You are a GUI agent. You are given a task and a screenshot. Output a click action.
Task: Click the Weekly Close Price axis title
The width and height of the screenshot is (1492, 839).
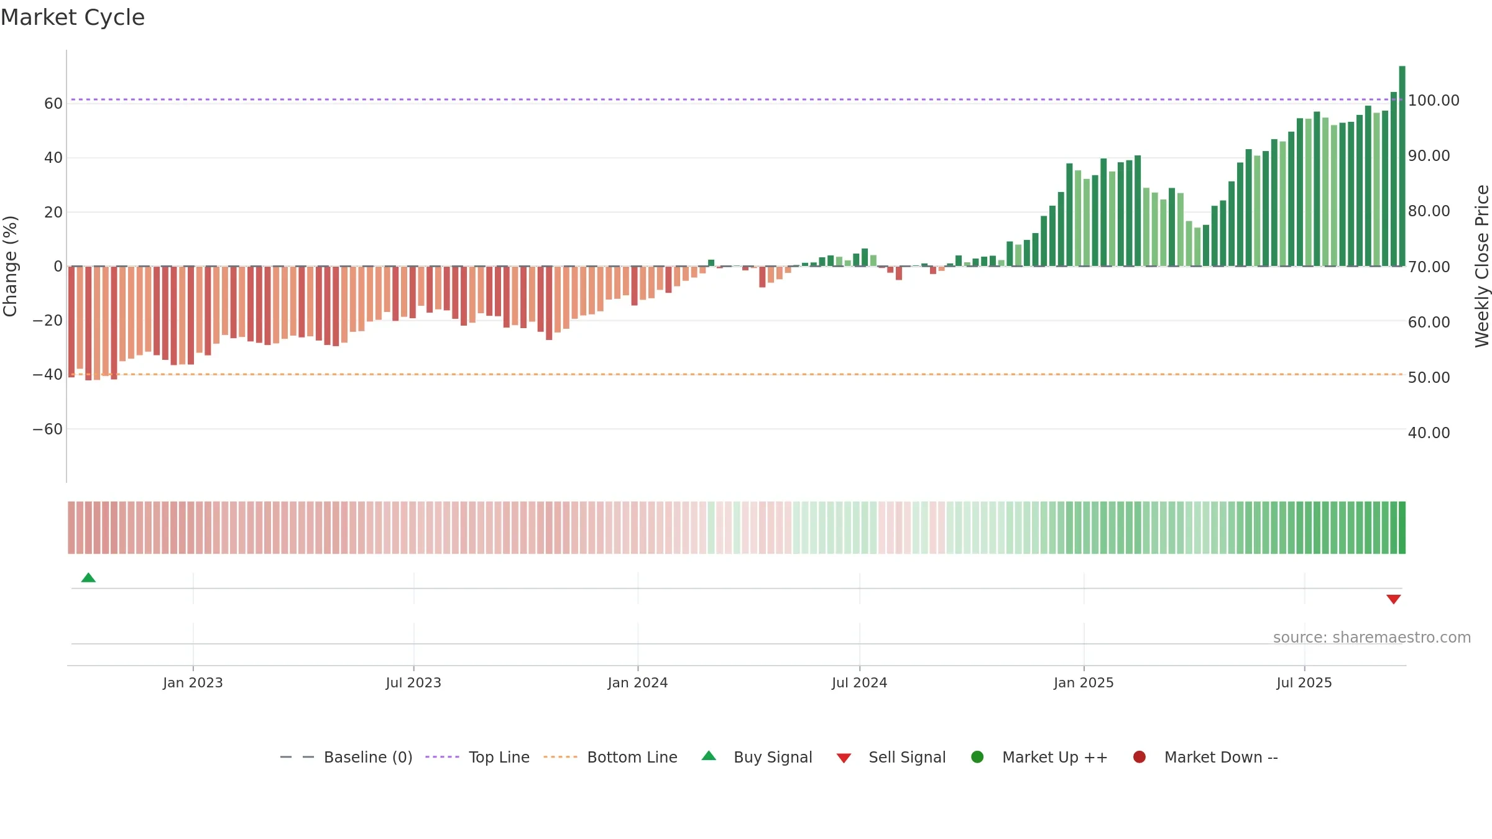point(1482,266)
